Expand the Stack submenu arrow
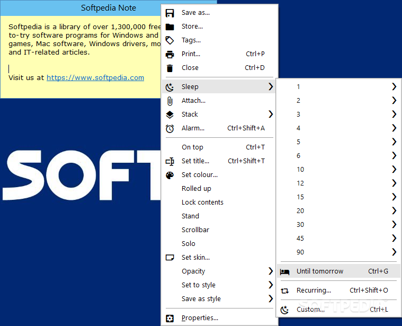Image resolution: width=402 pixels, height=326 pixels. pos(271,114)
